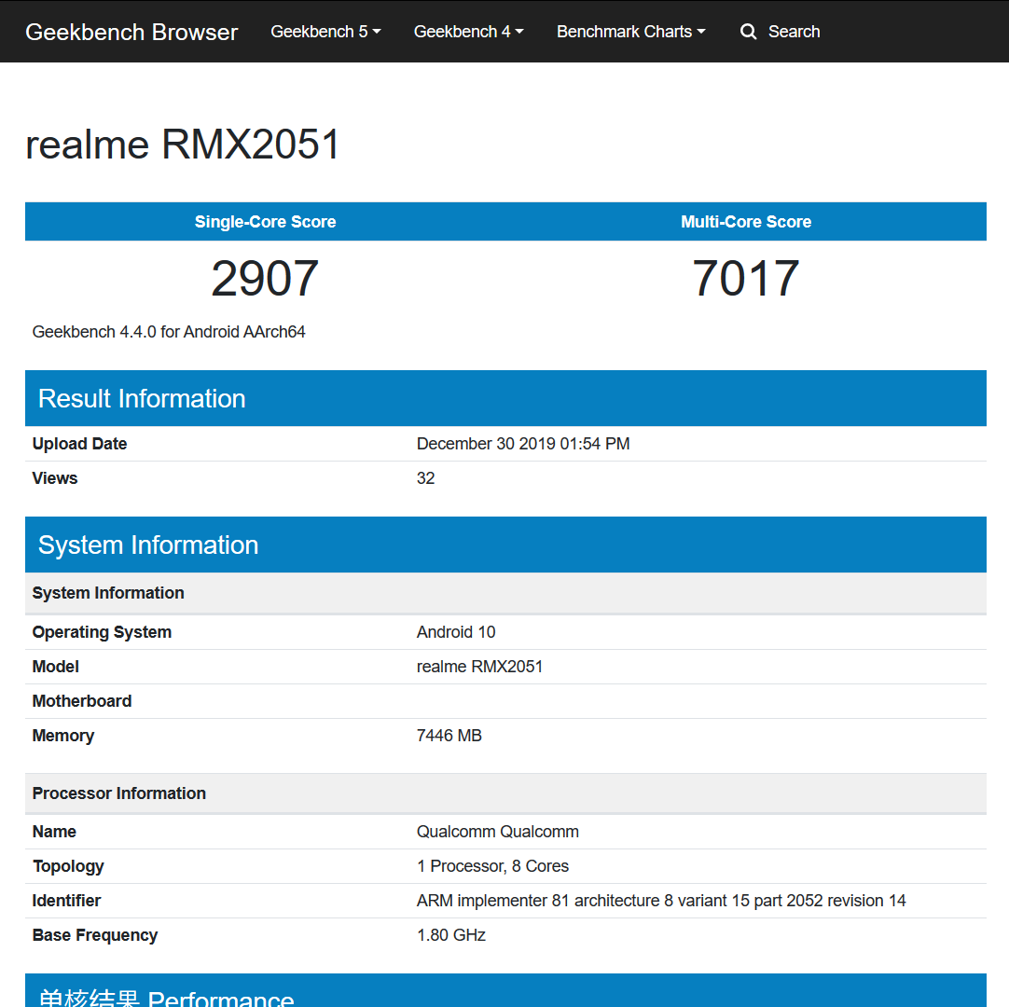Select the Base Frequency label
1009x1007 pixels.
pos(94,935)
